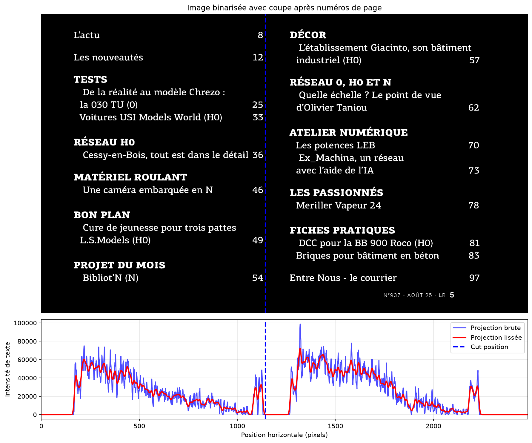Click 'Voitures USI Models World (H0)' line

(151, 117)
